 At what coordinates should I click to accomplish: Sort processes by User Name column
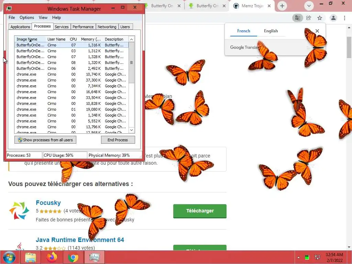coord(56,39)
